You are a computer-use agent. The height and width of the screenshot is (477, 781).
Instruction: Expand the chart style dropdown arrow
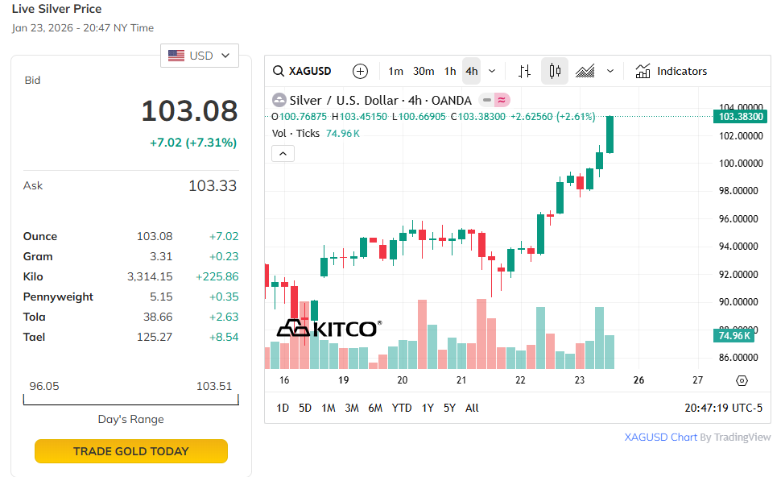click(610, 71)
